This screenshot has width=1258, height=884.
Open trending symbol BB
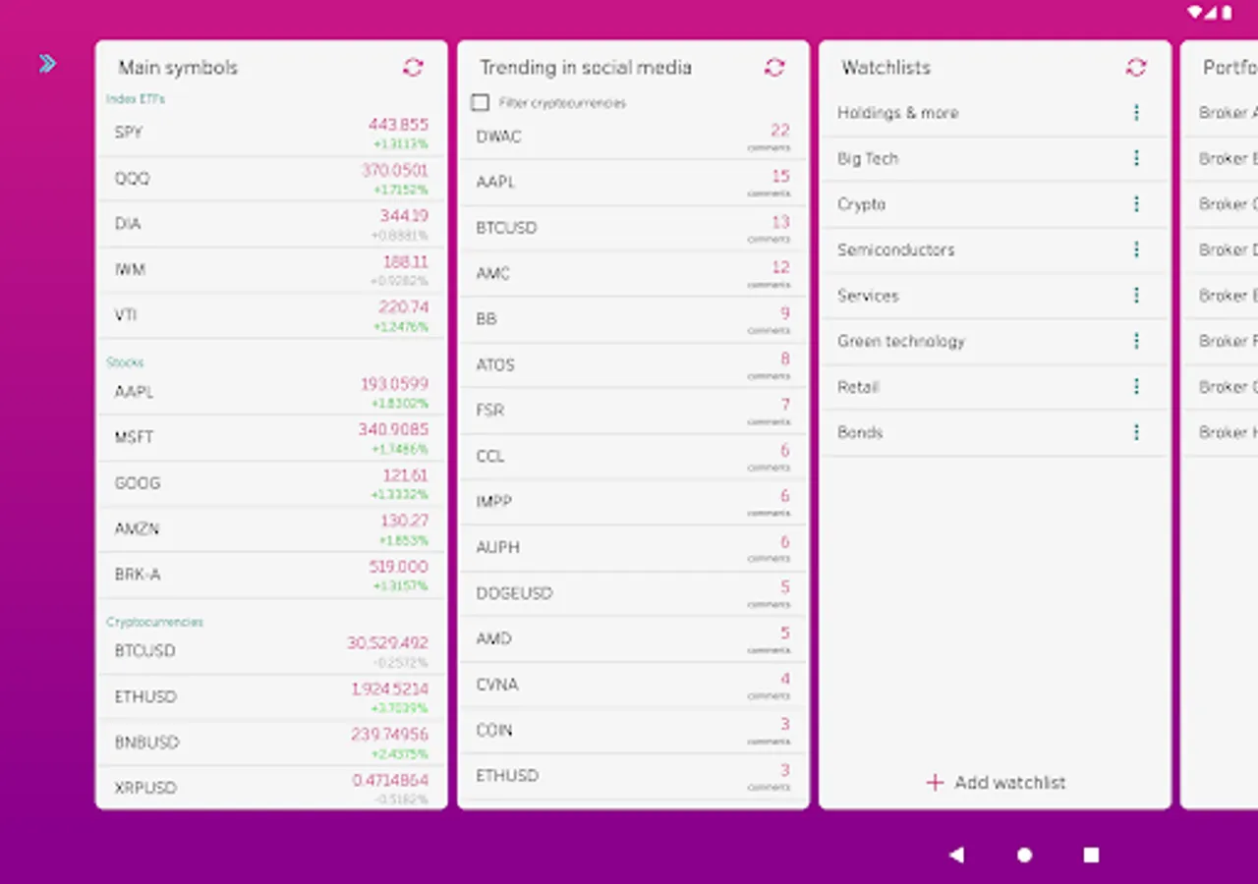pos(633,319)
